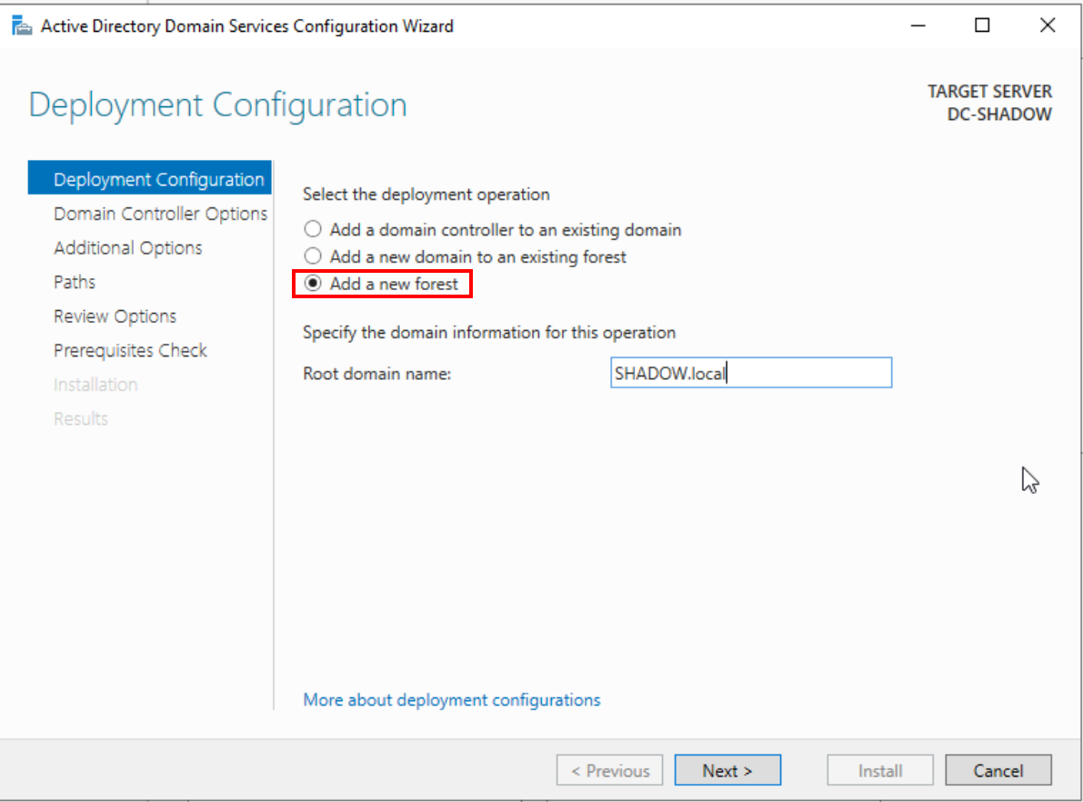
Task: Select the Paths step in sidebar
Action: click(75, 282)
